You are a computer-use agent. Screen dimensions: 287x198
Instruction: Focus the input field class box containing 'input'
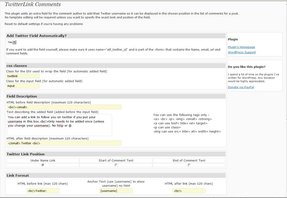tap(23, 86)
